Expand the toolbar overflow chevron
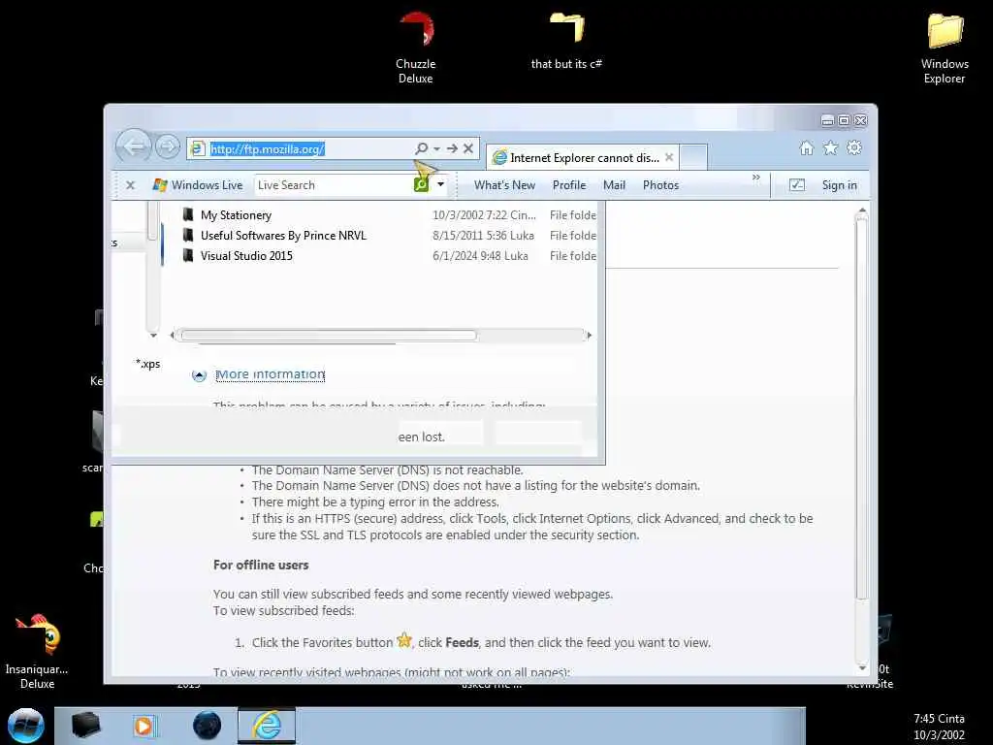This screenshot has height=745, width=993. click(x=756, y=178)
